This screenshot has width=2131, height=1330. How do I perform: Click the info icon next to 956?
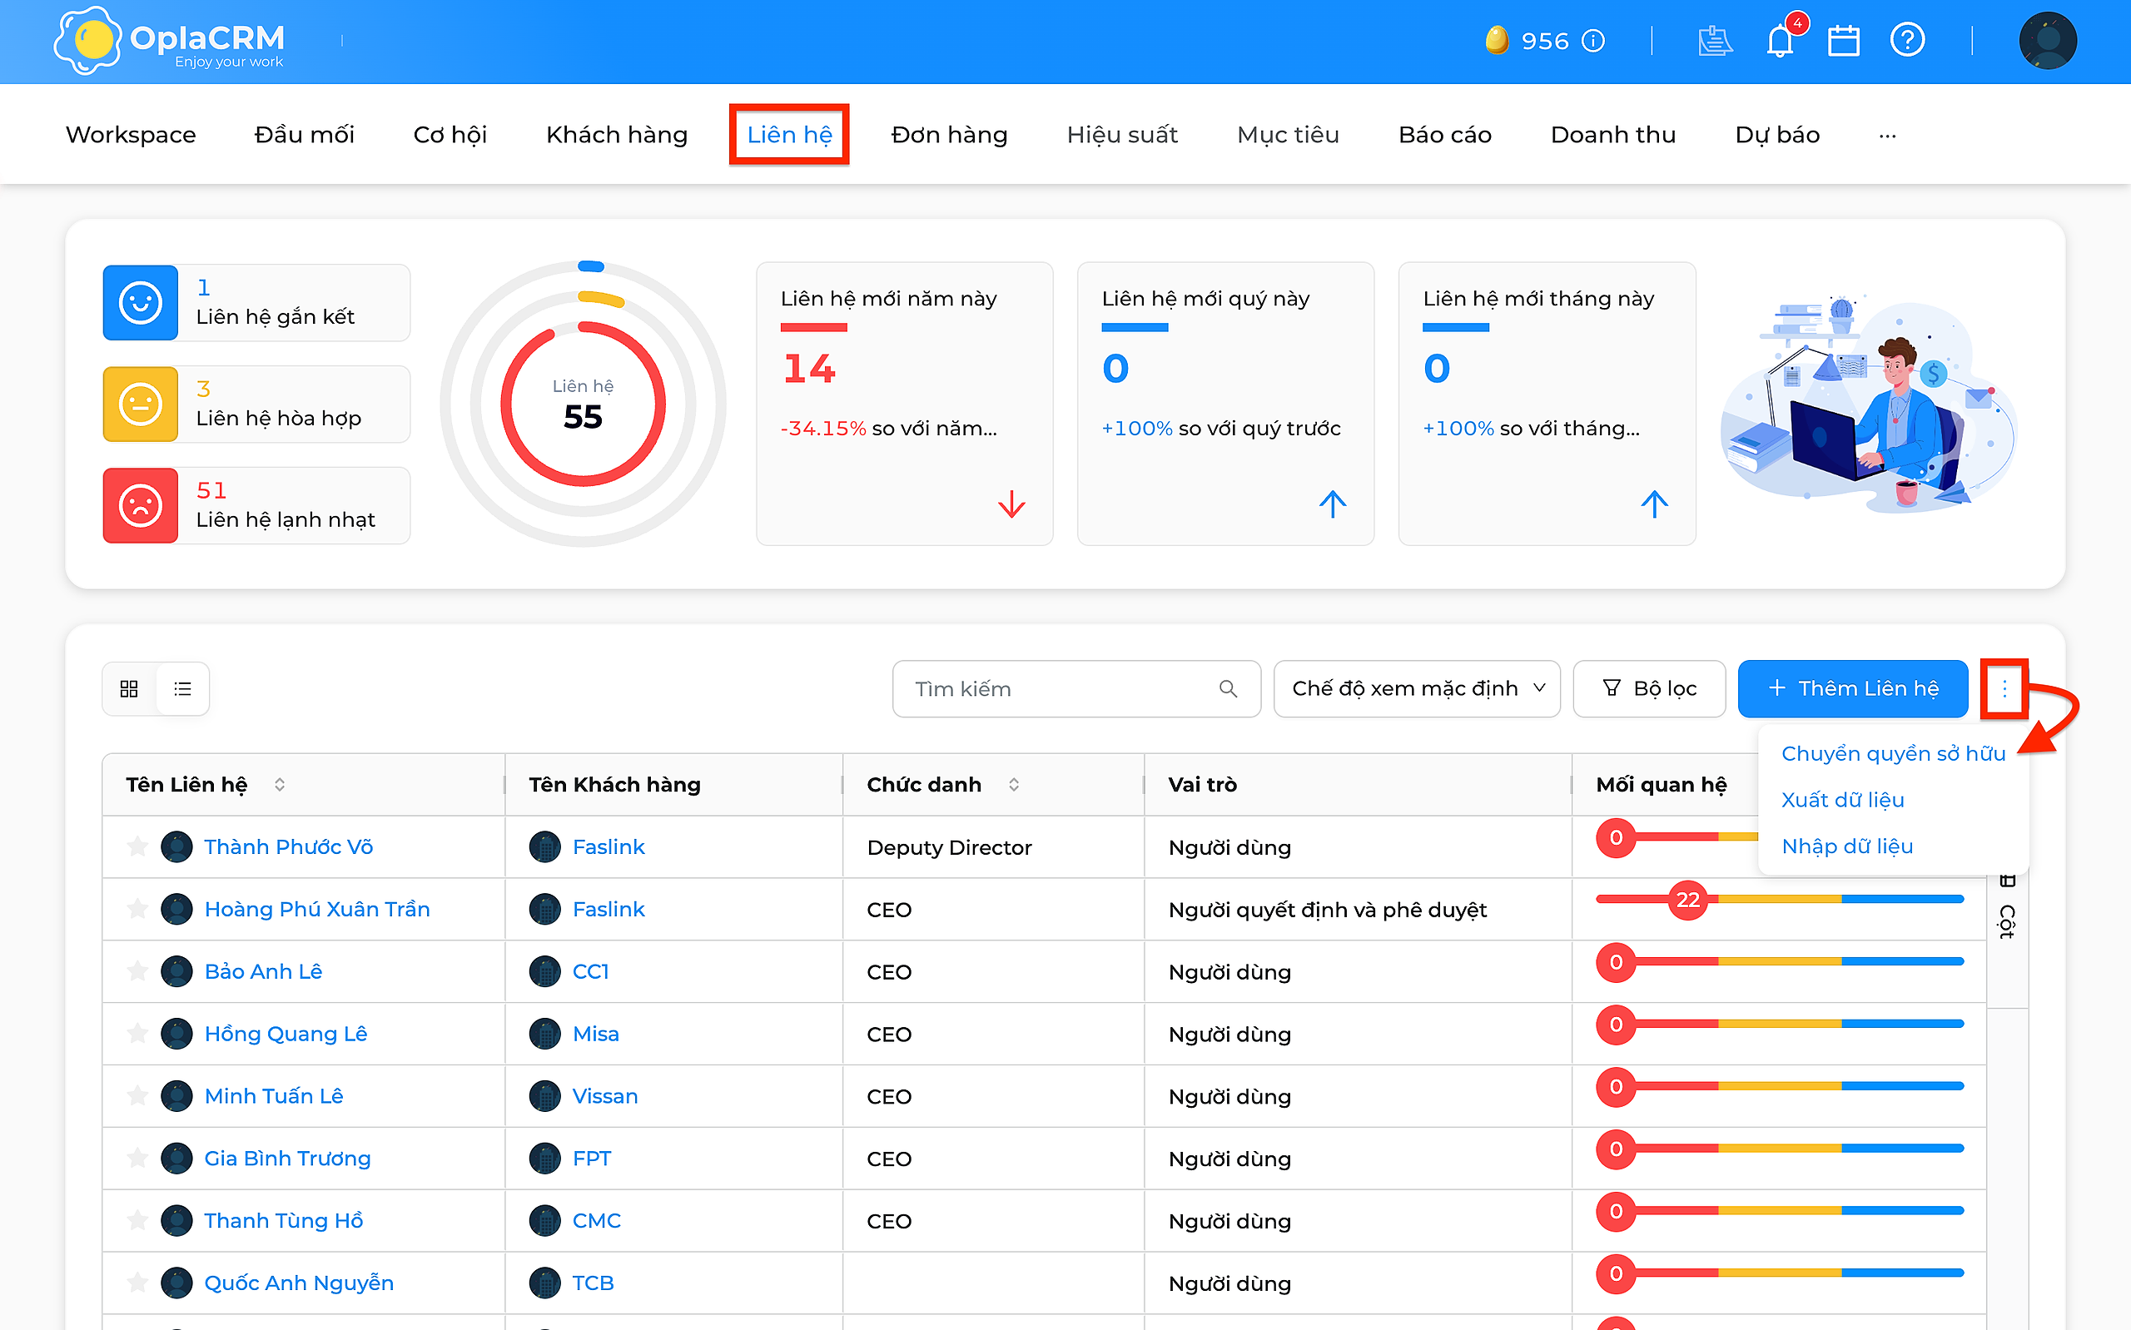click(1592, 42)
